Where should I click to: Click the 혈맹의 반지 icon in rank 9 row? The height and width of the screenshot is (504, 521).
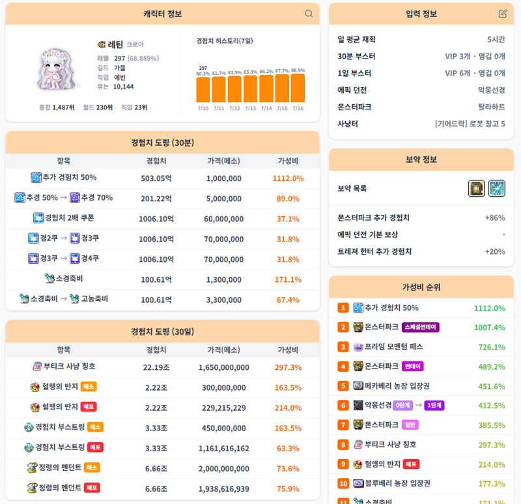[358, 464]
